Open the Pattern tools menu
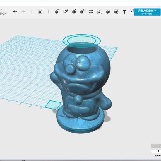161x161 pixels. 91,12
